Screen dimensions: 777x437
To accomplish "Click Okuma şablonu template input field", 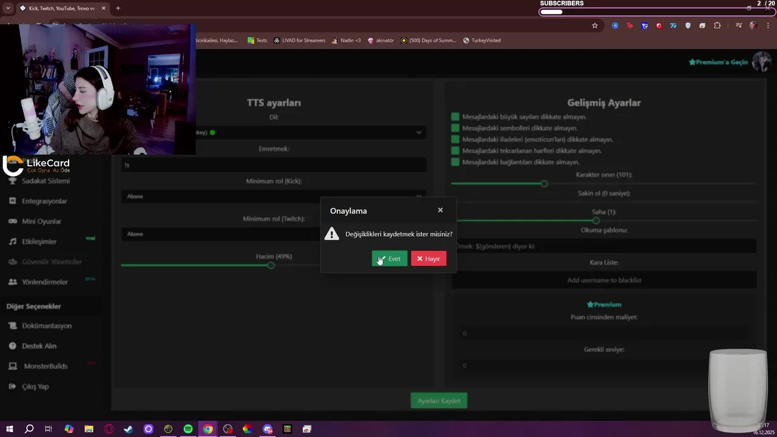I will pos(604,246).
